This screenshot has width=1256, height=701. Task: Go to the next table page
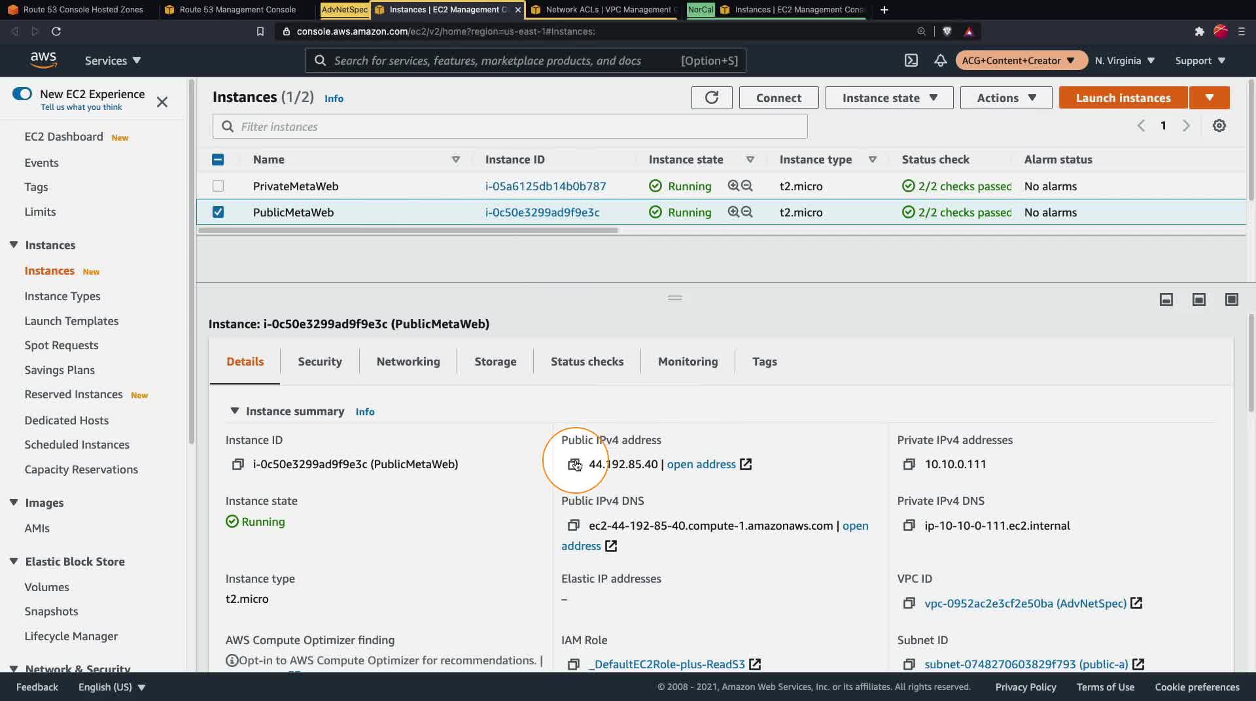click(x=1186, y=126)
